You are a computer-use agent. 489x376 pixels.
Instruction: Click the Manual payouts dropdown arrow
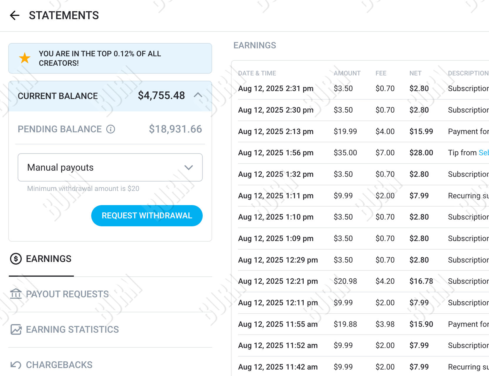coord(189,167)
